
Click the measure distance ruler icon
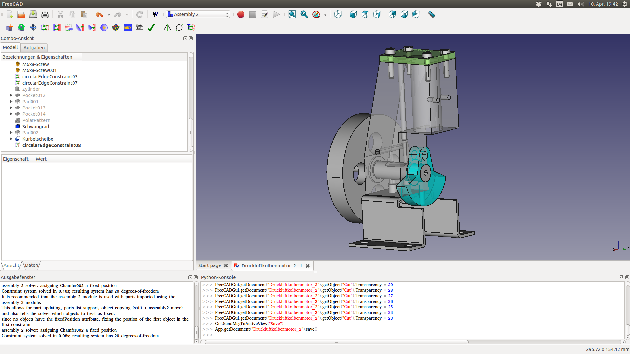click(431, 14)
